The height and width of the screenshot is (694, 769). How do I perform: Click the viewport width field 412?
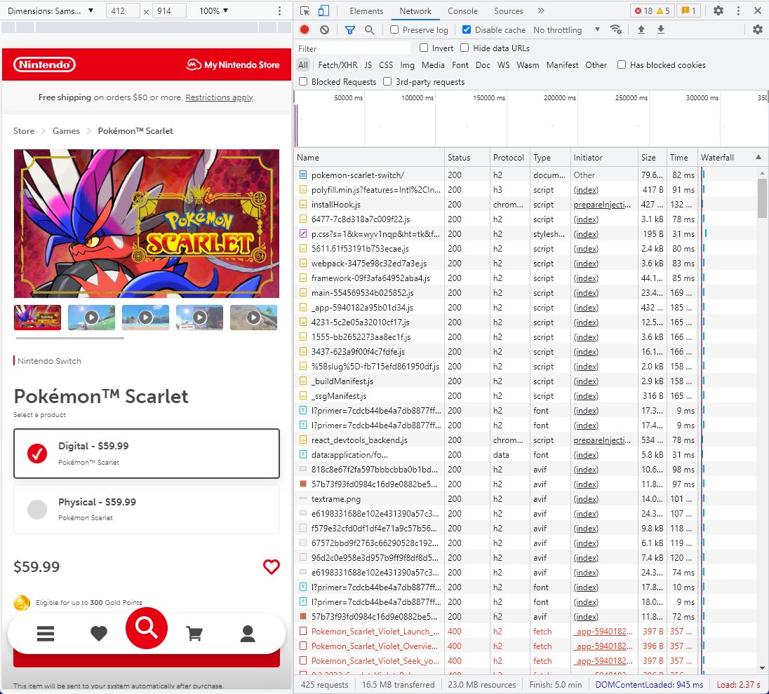pos(123,11)
